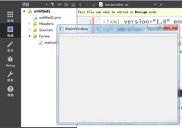Go forward with the gray arrow
182x128 pixels.
point(87,5)
